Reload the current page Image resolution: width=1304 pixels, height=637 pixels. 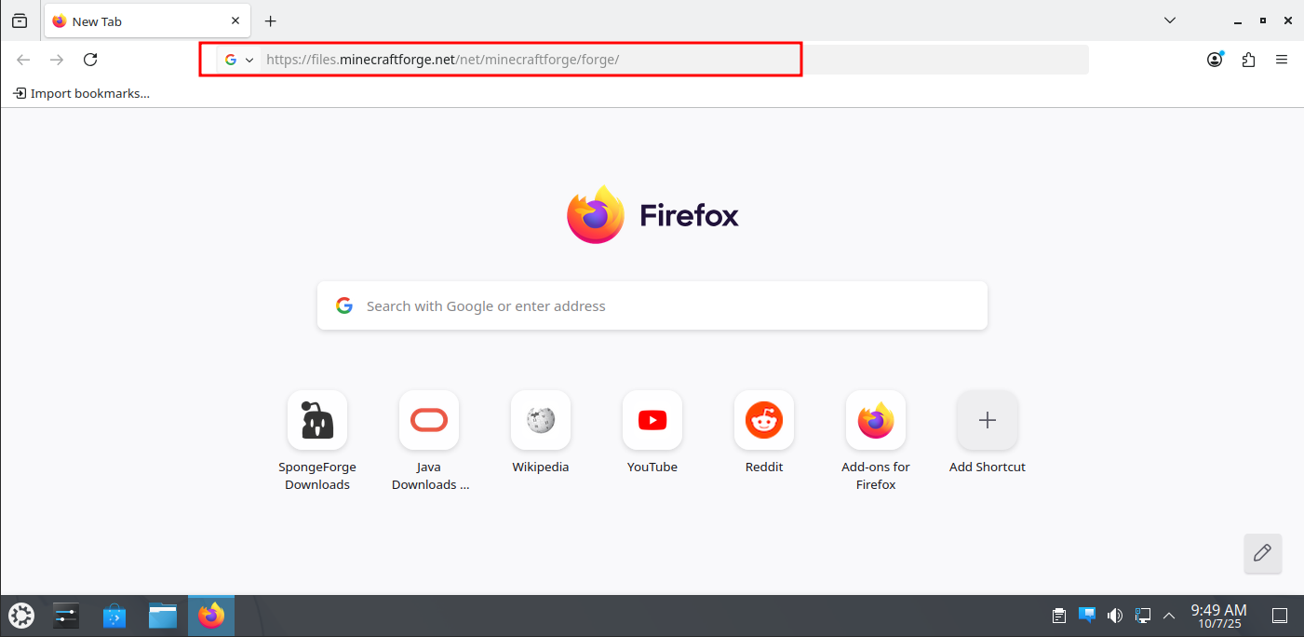(90, 60)
